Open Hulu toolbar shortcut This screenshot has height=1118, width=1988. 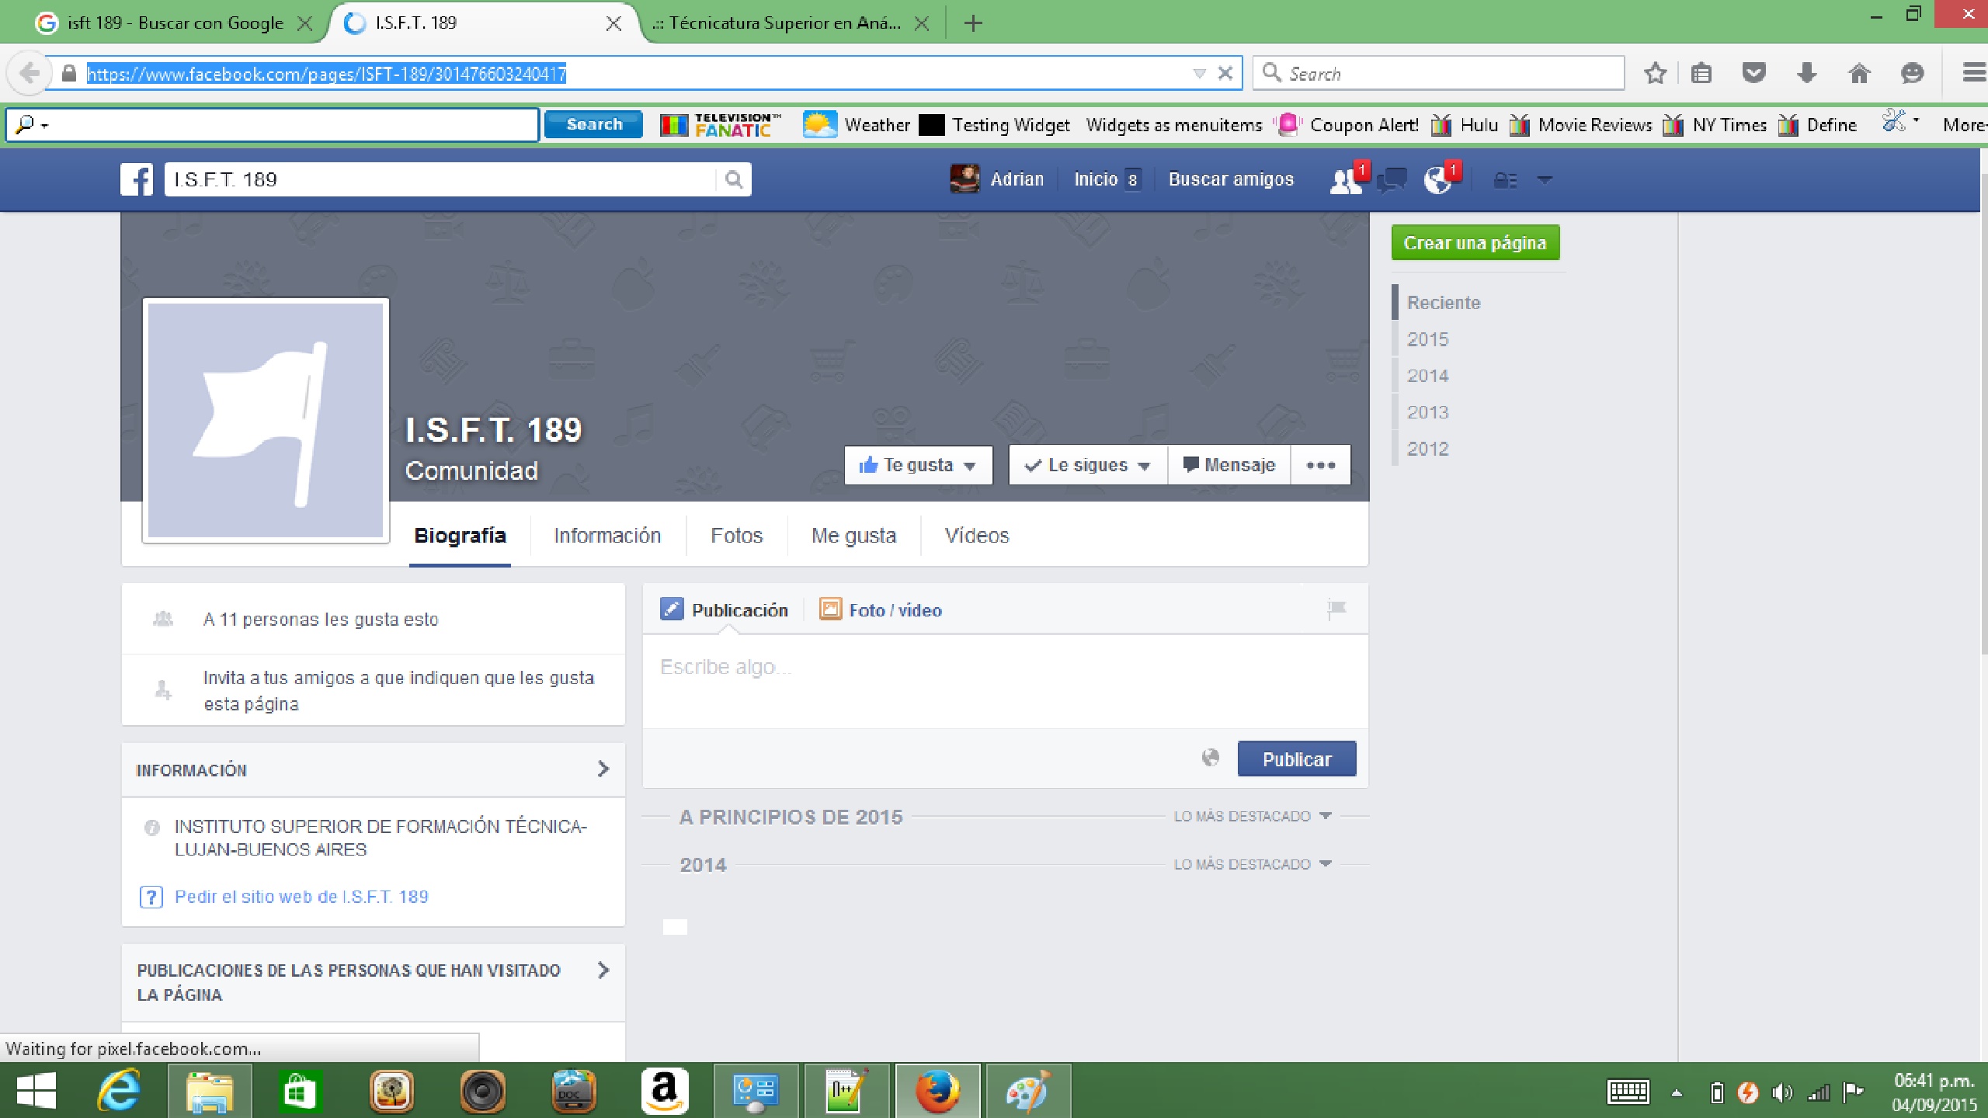pyautogui.click(x=1465, y=125)
